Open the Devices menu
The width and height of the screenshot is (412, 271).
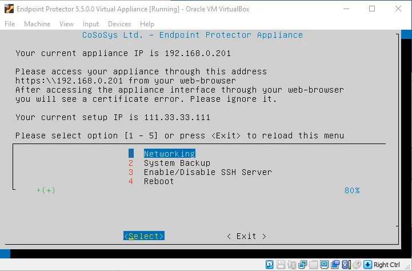(119, 24)
